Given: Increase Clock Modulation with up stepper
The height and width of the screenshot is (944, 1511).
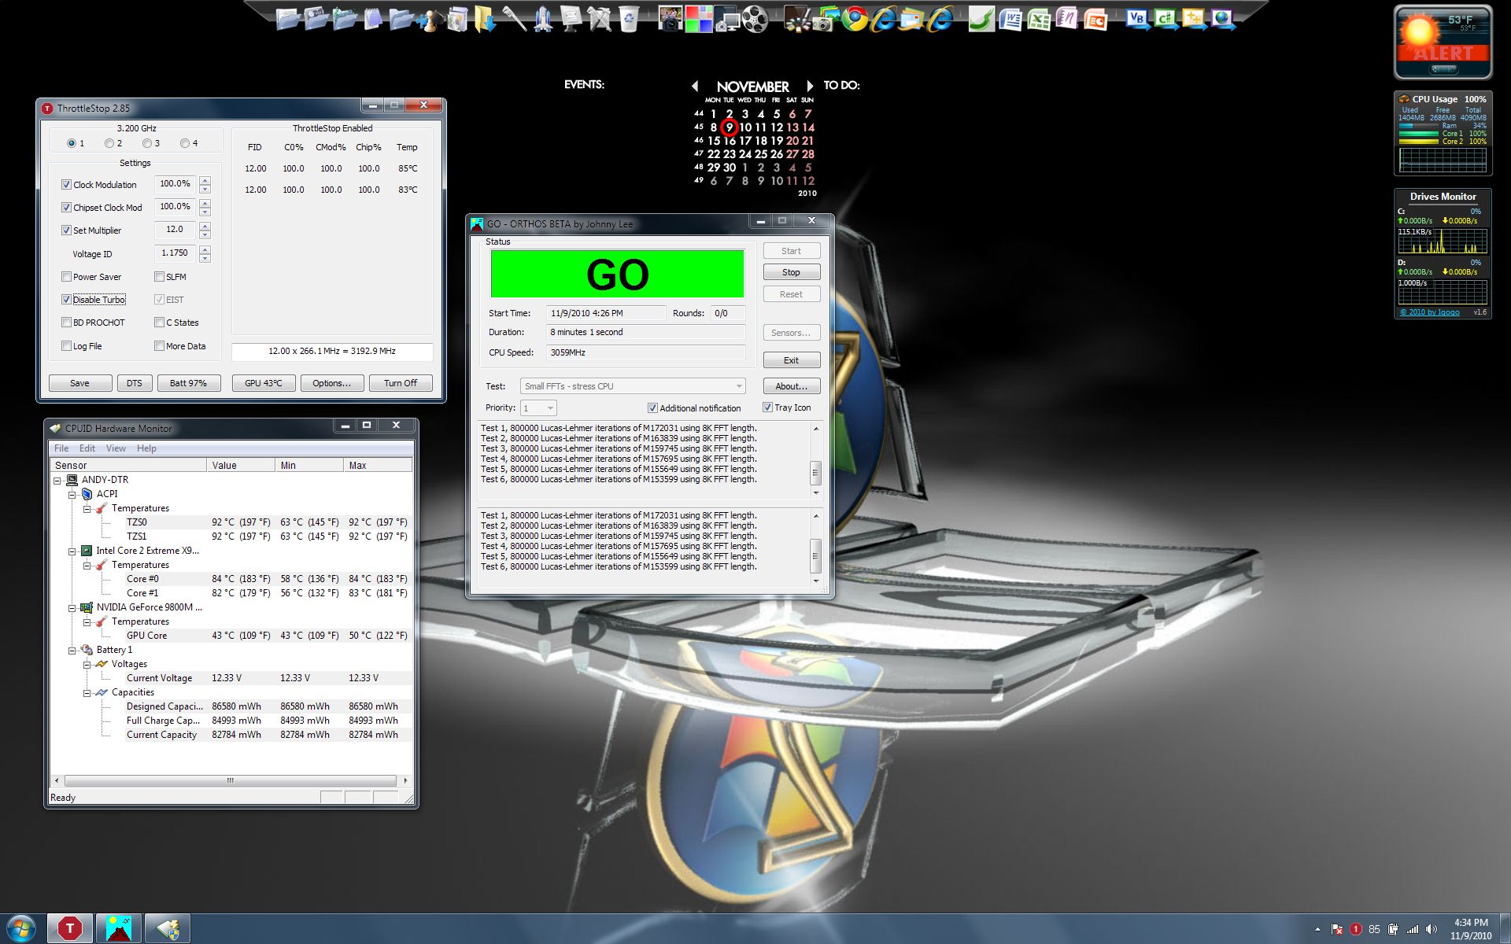Looking at the screenshot, I should pyautogui.click(x=205, y=181).
